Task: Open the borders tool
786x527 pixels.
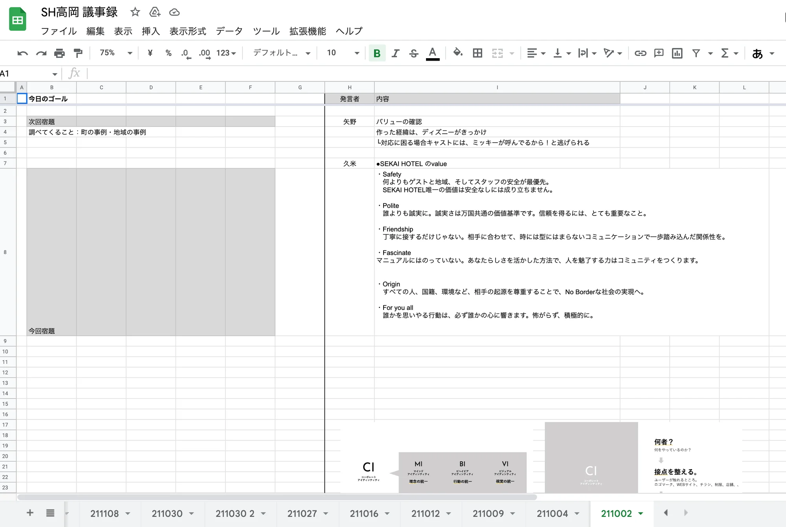Action: (477, 53)
